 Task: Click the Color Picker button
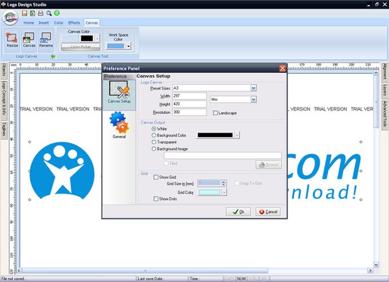coord(81,46)
